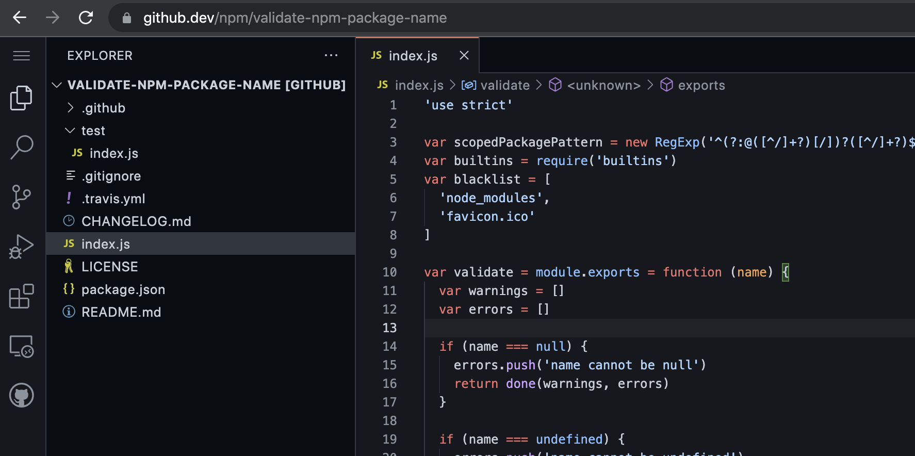Screen dimensions: 915x456
Task: Click 'favicon.ico' string on line 7
Action: tap(487, 217)
